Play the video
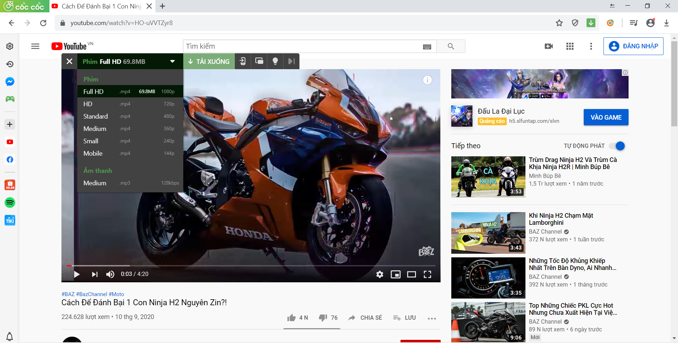Viewport: 678px width, 343px height. click(x=77, y=274)
